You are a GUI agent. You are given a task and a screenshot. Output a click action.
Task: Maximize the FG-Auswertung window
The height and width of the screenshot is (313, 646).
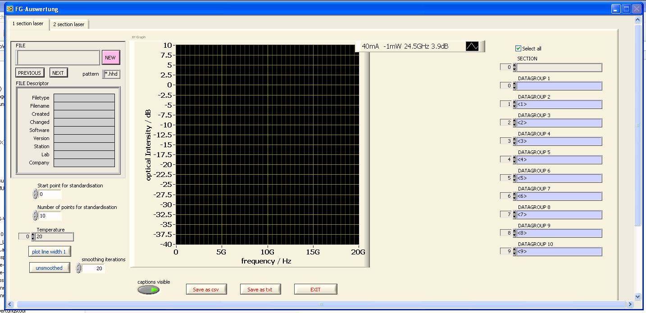pos(627,9)
